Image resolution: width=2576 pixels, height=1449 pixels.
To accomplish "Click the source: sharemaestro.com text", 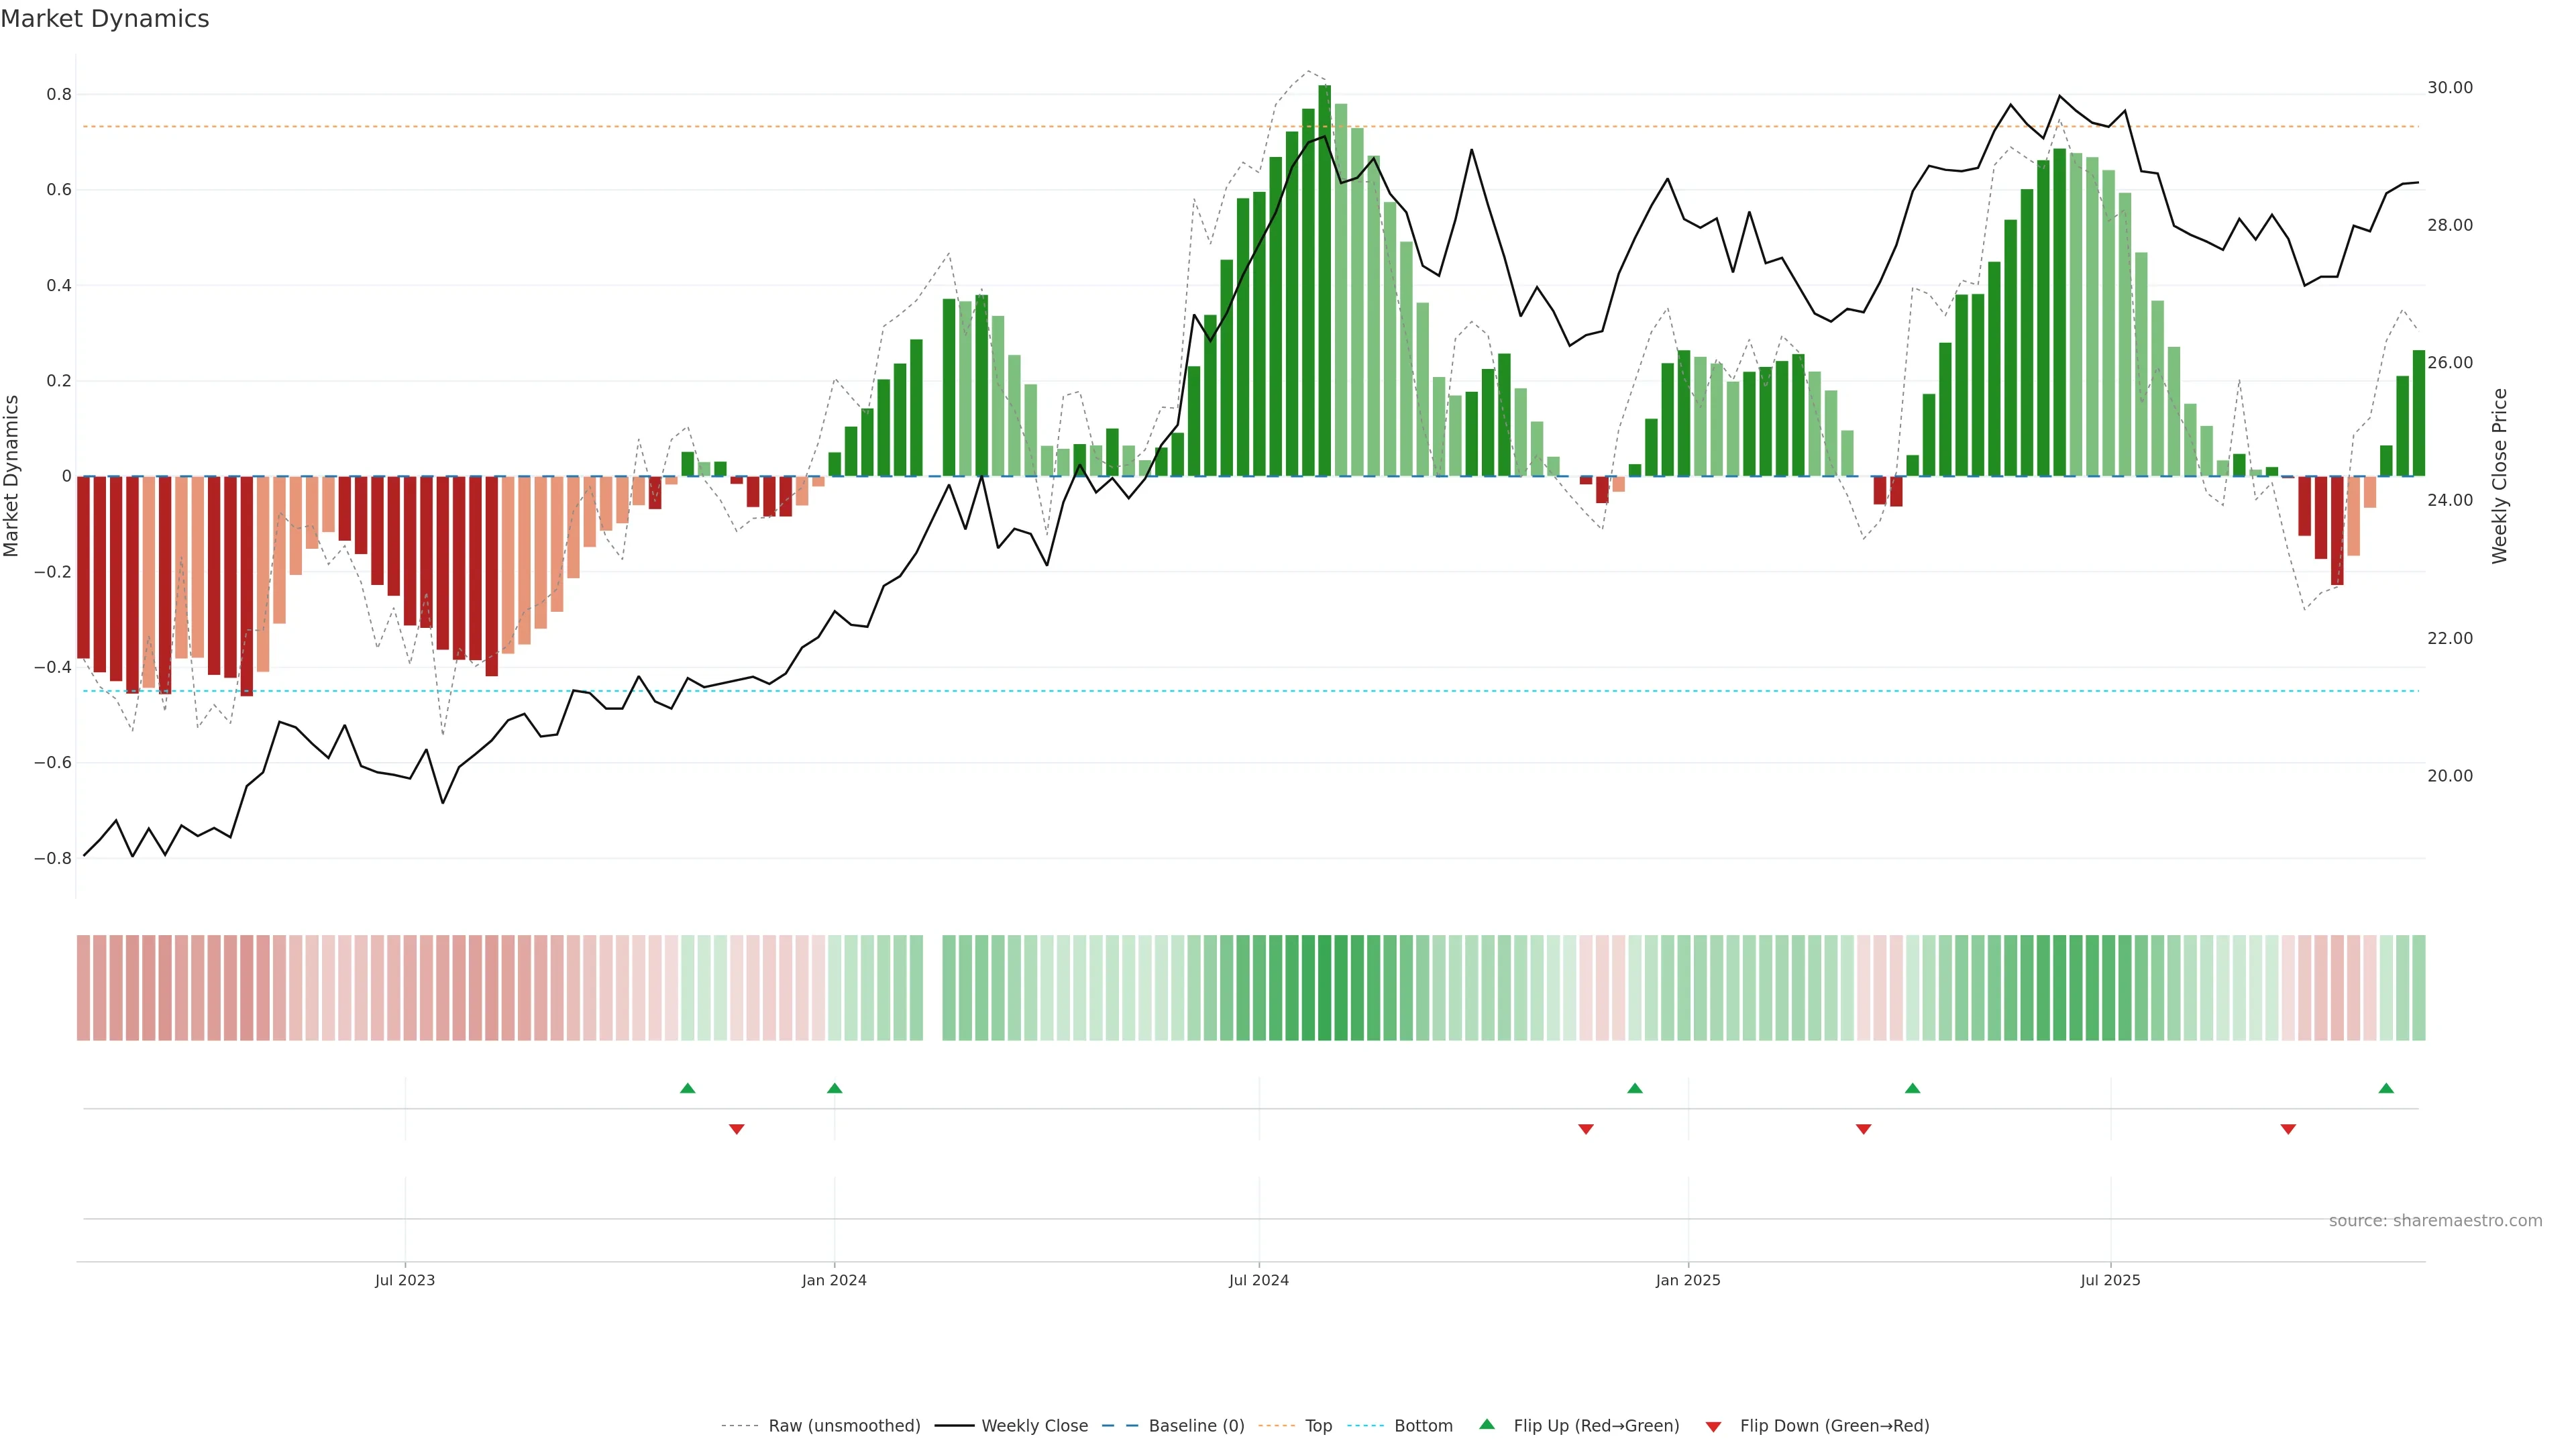I will point(2435,1220).
